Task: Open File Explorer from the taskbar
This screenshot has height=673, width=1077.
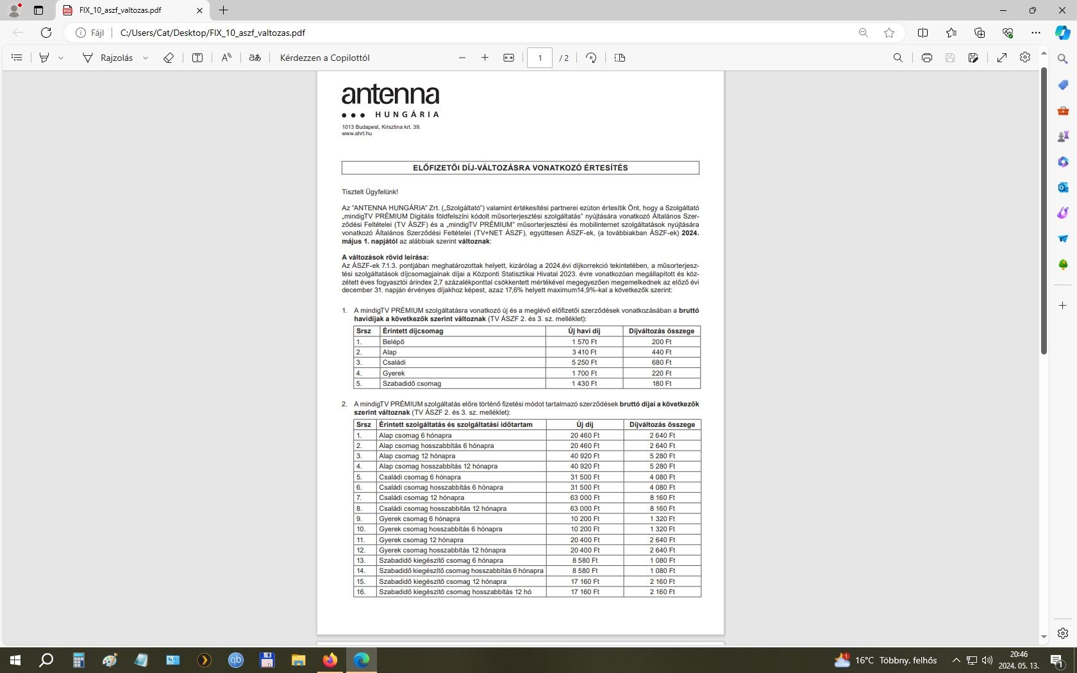Action: [x=299, y=660]
